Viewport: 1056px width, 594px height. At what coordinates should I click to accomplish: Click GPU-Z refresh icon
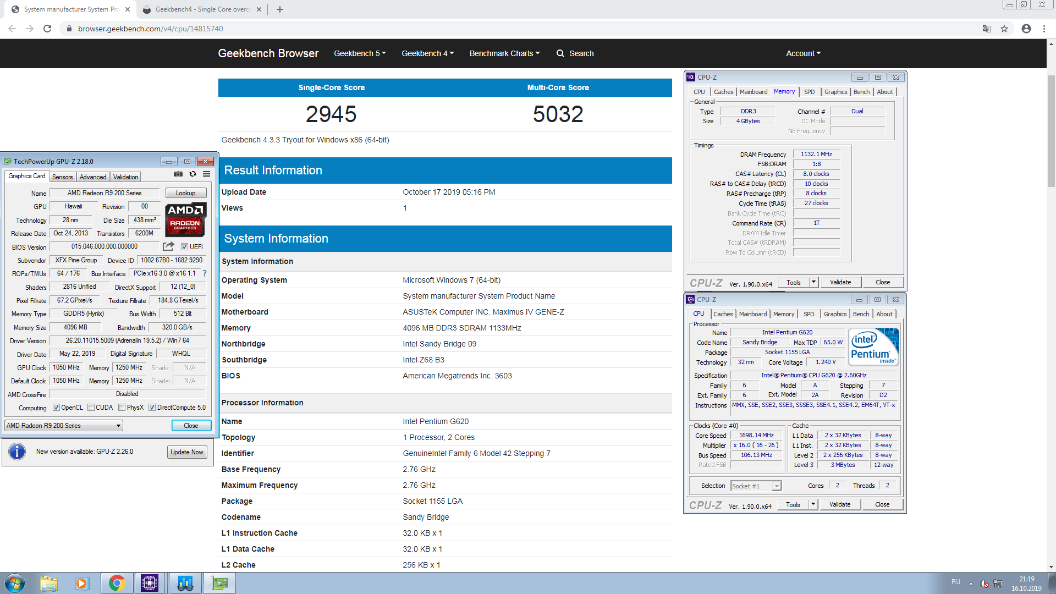pyautogui.click(x=193, y=174)
